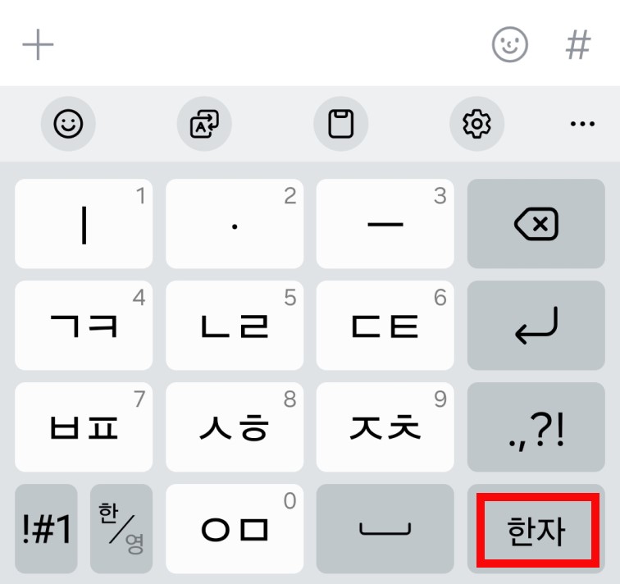
Task: Open the keyboard translate tool
Action: pos(204,124)
